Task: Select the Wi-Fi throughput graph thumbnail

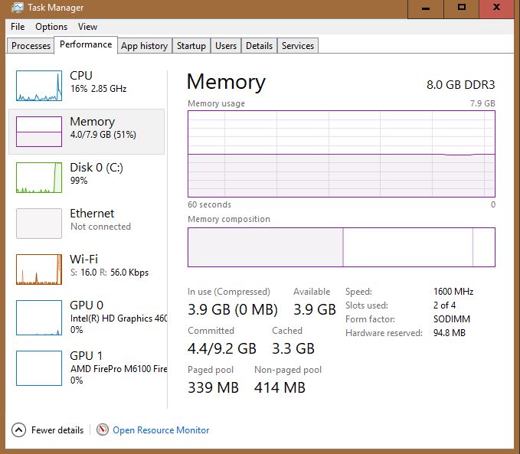Action: click(39, 269)
